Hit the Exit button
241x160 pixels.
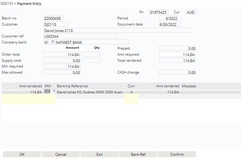tap(100, 154)
